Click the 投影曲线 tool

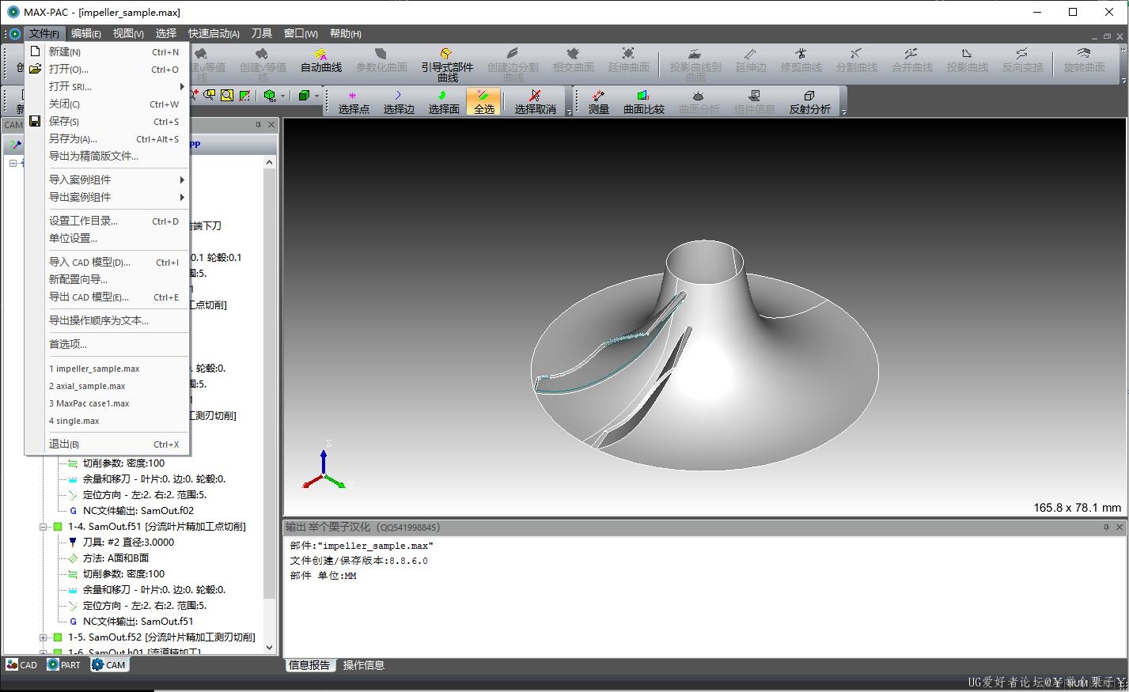pyautogui.click(x=968, y=60)
